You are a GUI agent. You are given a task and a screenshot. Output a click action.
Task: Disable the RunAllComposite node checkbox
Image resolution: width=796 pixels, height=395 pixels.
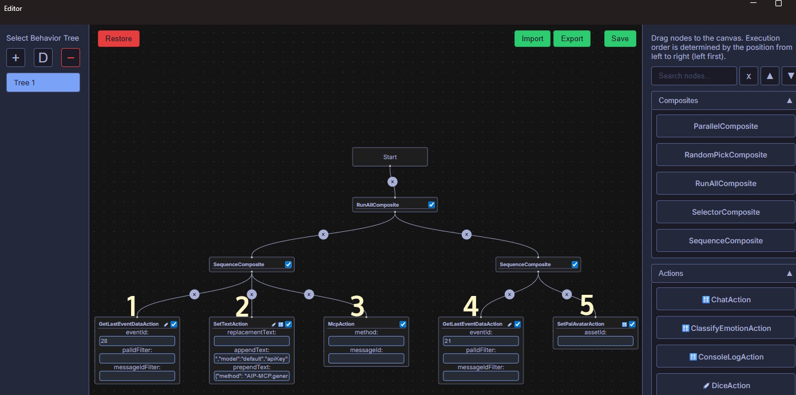[431, 204]
